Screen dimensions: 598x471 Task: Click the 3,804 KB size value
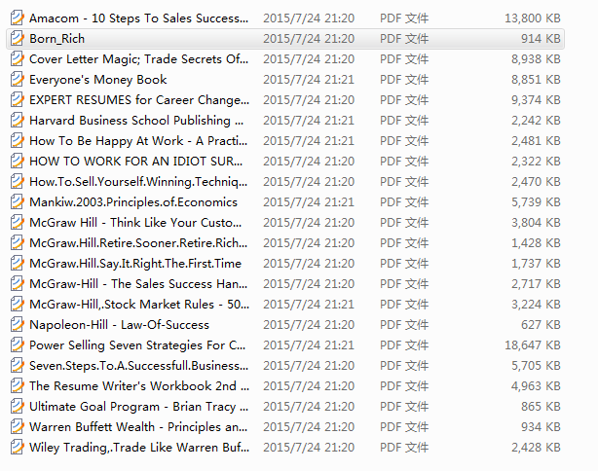click(537, 223)
